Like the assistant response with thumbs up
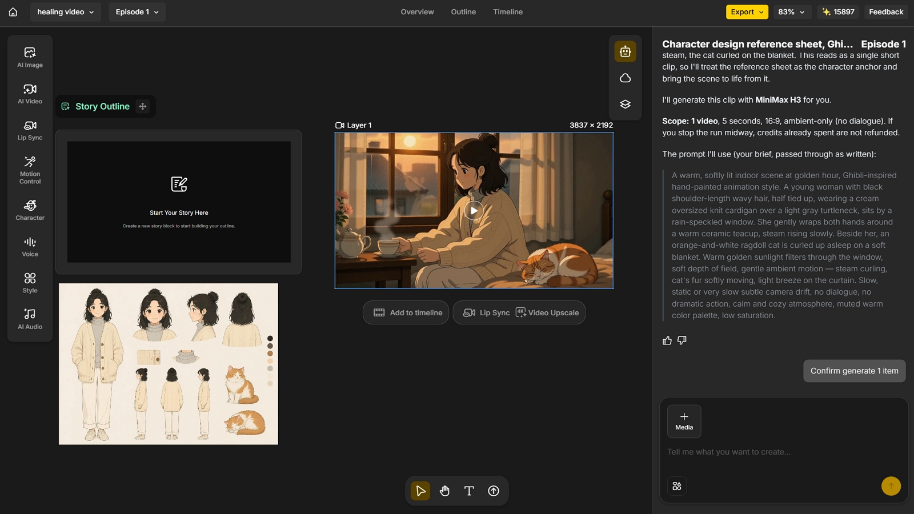Image resolution: width=914 pixels, height=514 pixels. (667, 340)
